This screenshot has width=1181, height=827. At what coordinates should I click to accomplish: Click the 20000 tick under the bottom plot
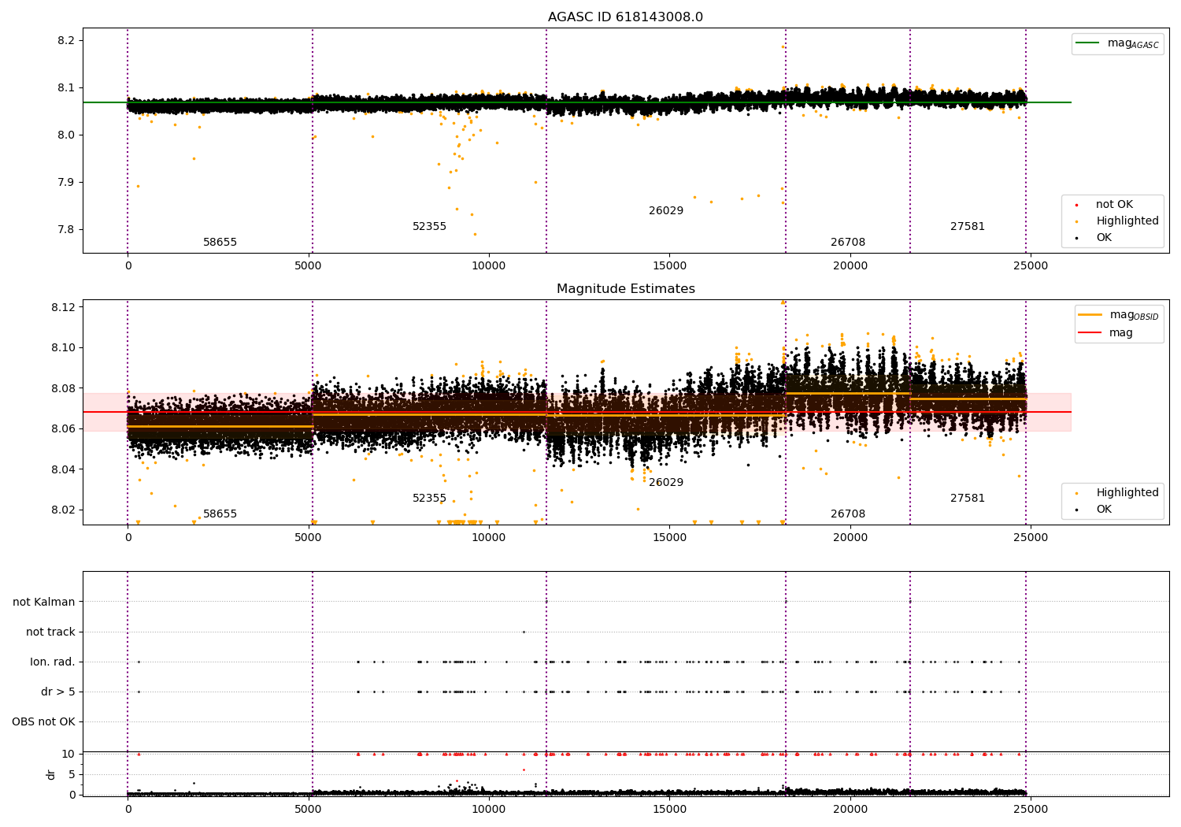pos(850,809)
